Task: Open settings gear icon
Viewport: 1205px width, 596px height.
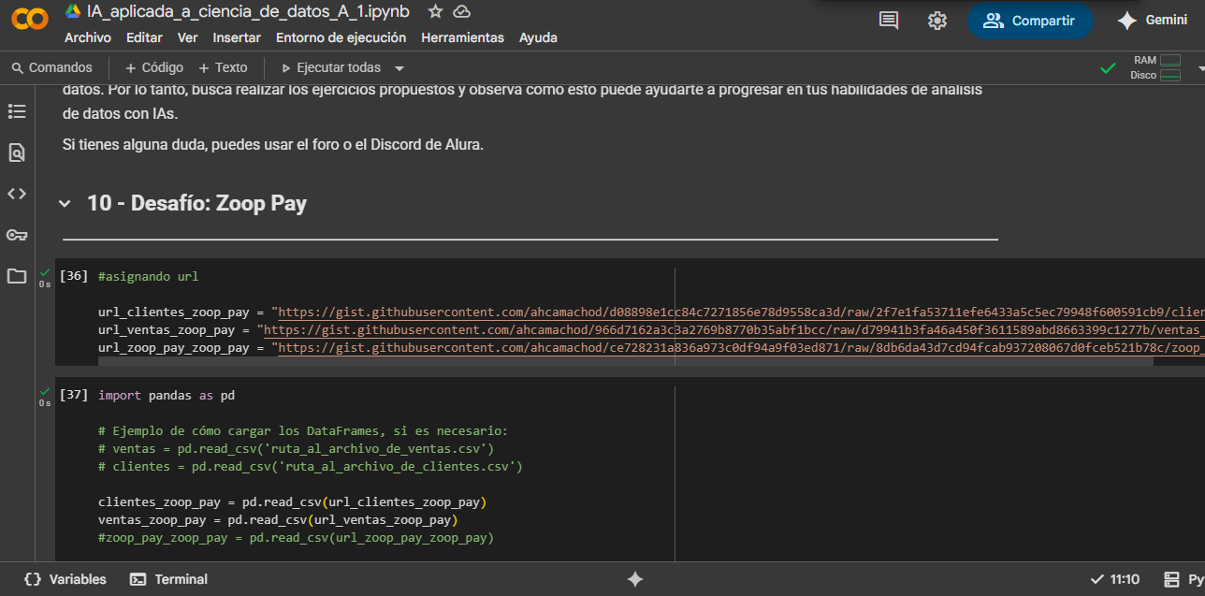Action: (937, 21)
